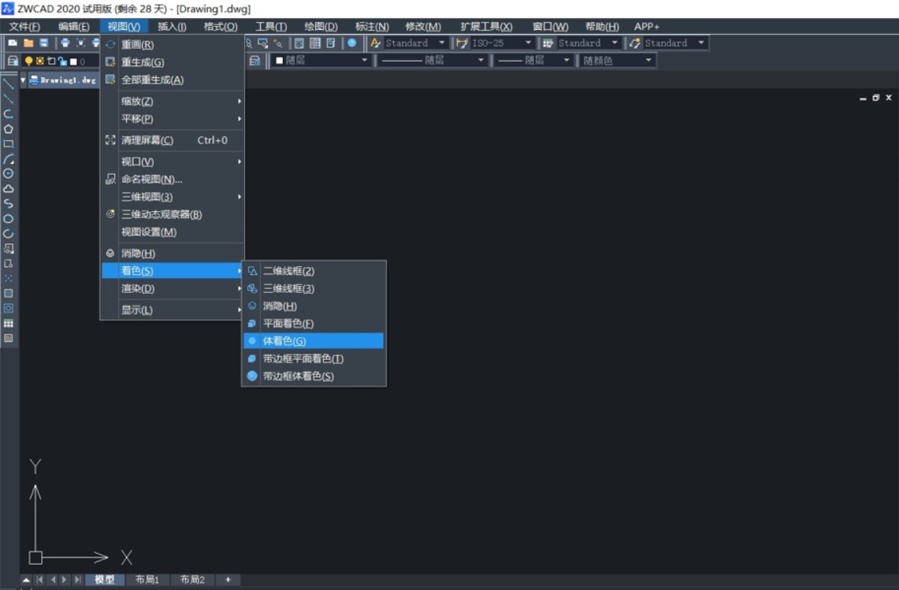Toggle the layer on/off bulb icon
Image resolution: width=899 pixels, height=590 pixels.
pyautogui.click(x=28, y=60)
